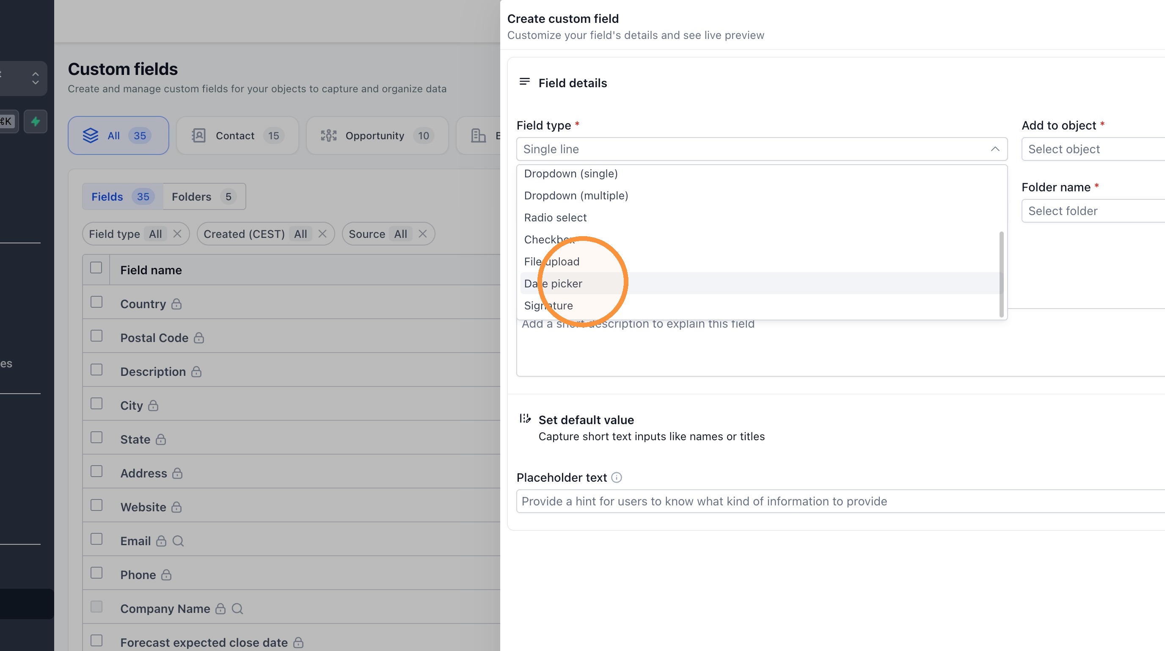Viewport: 1165px width, 651px height.
Task: Click the field type list scrollbar
Action: click(x=1001, y=275)
